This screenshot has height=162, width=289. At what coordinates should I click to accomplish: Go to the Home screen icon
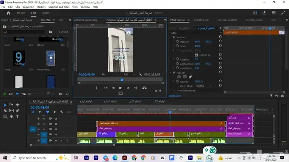coord(9,13)
